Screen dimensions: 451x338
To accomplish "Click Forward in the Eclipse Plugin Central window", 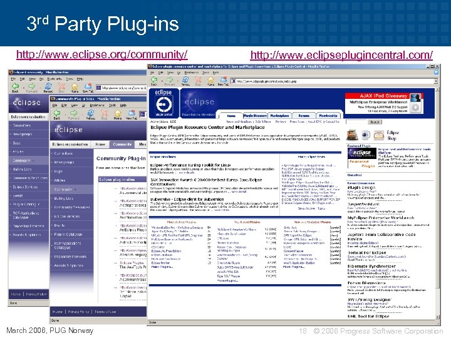I will point(170,80).
